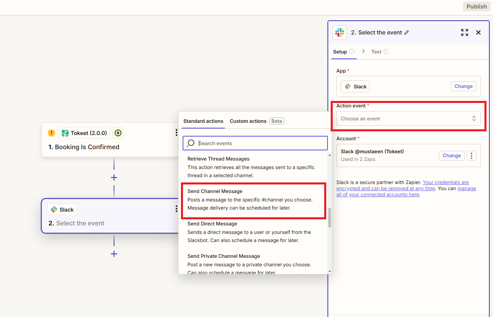Viewport: 493px width, 317px height.
Task: Open 'manage all of your connected accounts' link
Action: [406, 191]
